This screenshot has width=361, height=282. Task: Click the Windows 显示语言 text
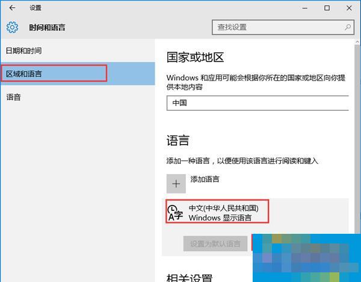pyautogui.click(x=220, y=218)
